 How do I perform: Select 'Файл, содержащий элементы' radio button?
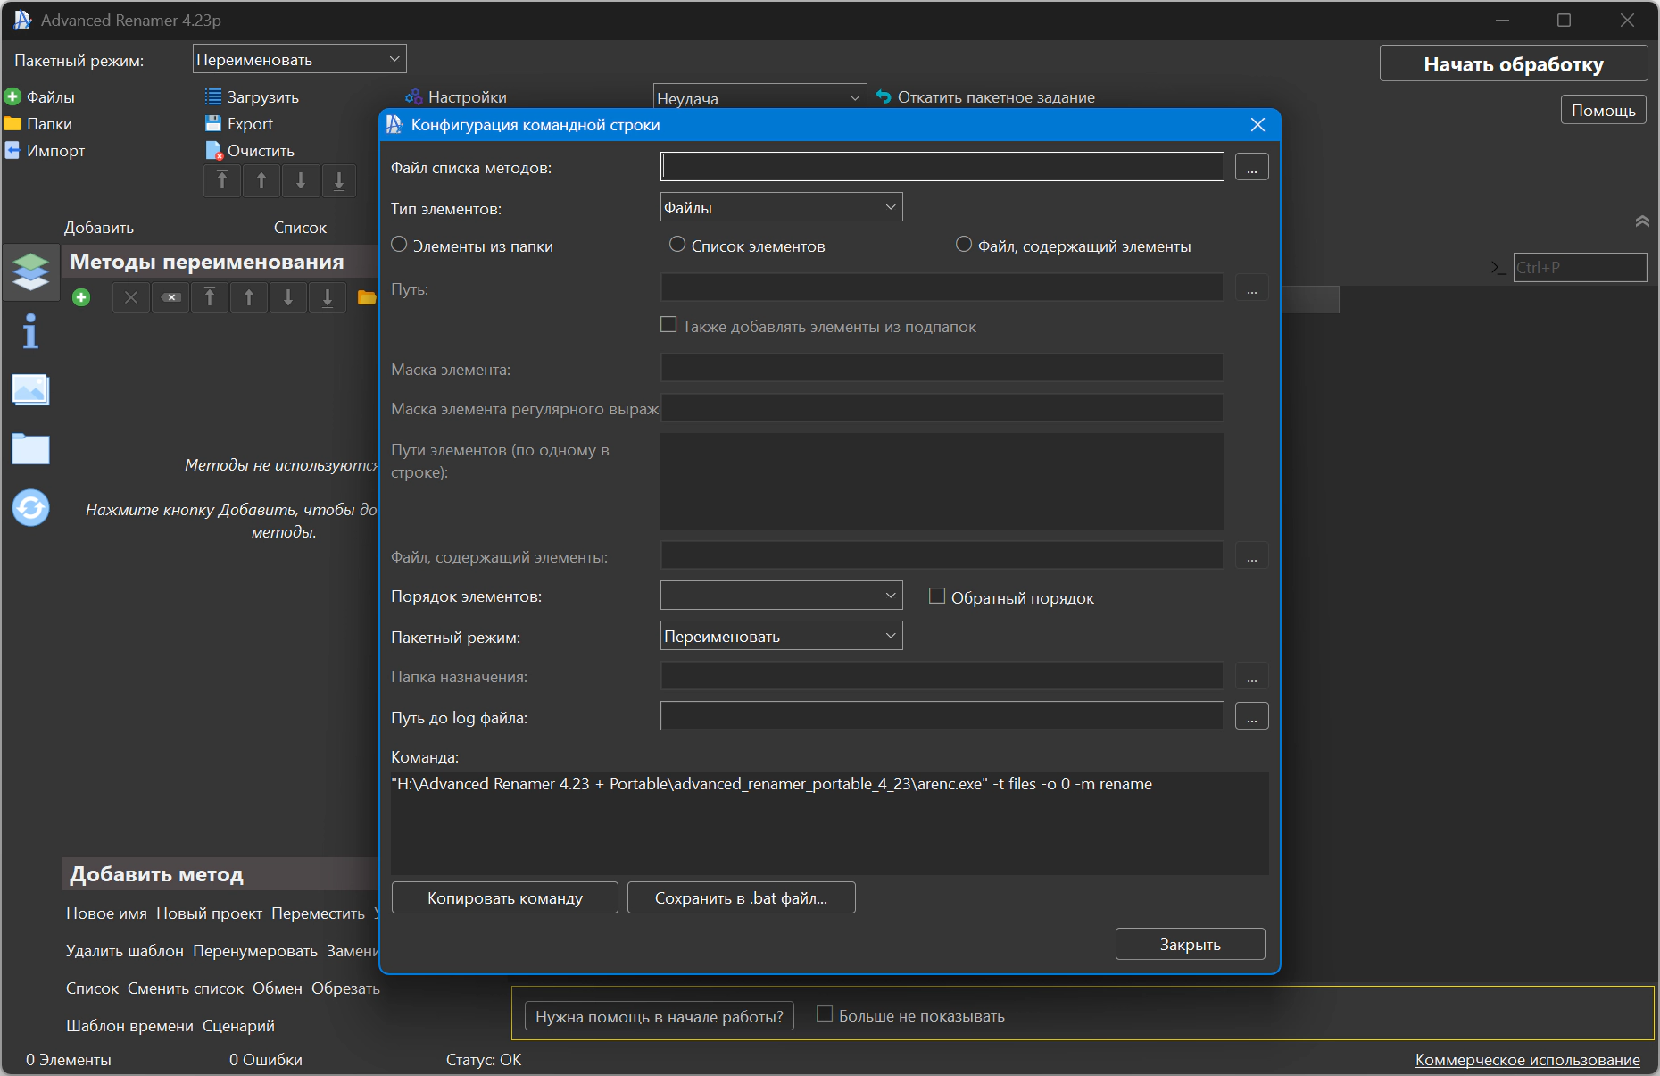point(964,245)
